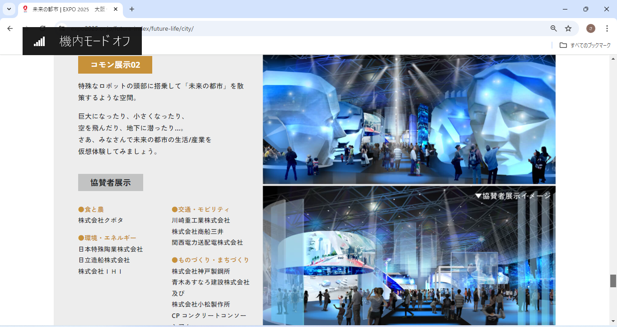Image resolution: width=617 pixels, height=327 pixels.
Task: Click the 日立造船株式会社 text
Action: pyautogui.click(x=104, y=260)
